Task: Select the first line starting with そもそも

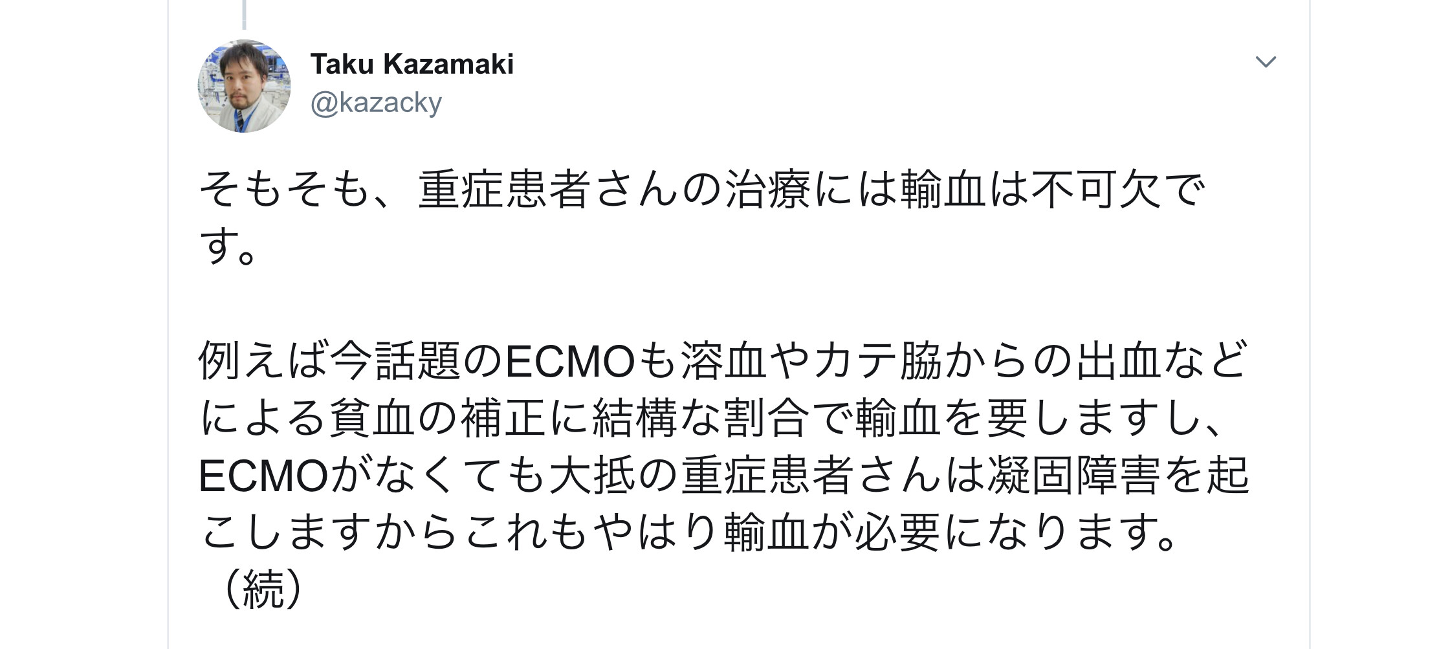Action: [702, 190]
